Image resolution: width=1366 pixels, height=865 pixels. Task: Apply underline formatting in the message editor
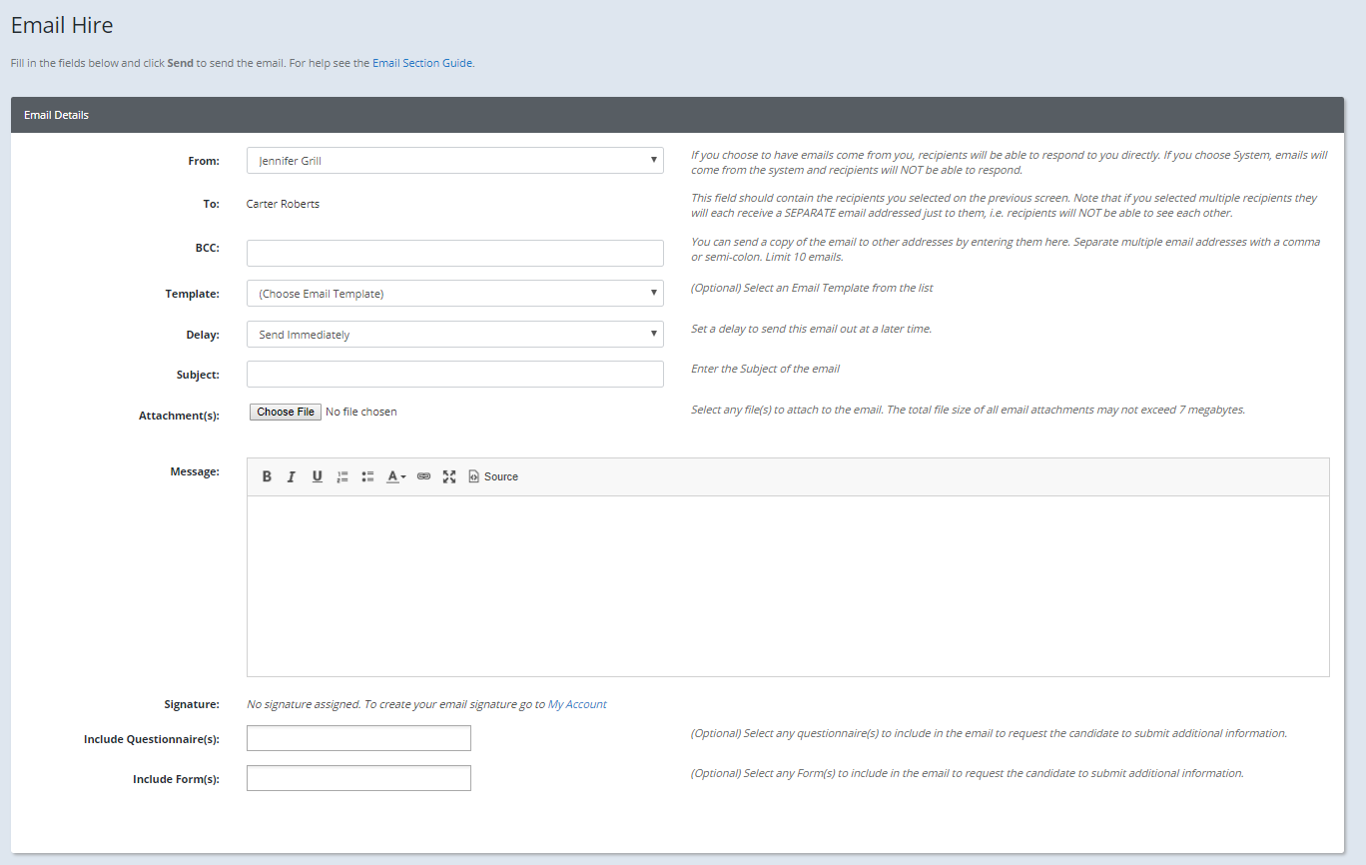pos(317,475)
